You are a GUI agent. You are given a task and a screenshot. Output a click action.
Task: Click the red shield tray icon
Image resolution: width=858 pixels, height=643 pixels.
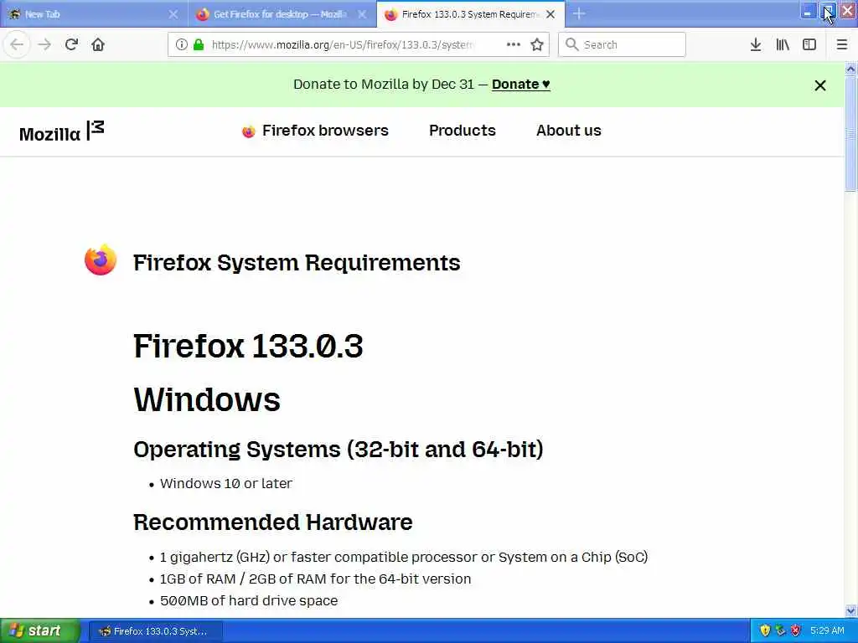[796, 630]
